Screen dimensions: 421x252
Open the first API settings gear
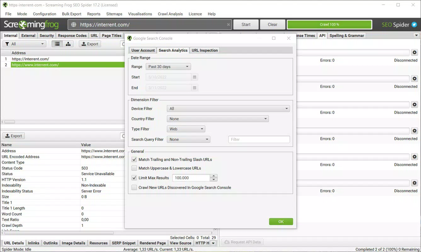click(414, 53)
